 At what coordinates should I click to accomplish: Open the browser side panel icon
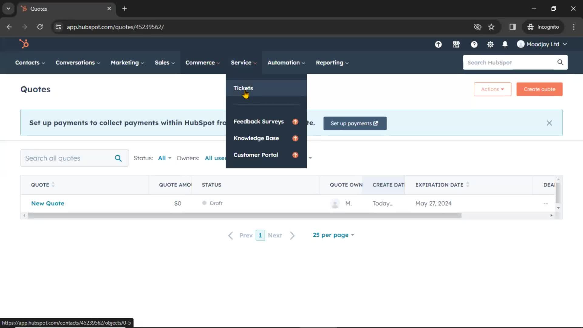[513, 27]
